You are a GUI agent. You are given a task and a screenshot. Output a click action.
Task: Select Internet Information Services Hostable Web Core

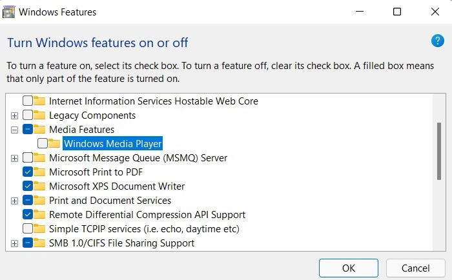click(154, 101)
